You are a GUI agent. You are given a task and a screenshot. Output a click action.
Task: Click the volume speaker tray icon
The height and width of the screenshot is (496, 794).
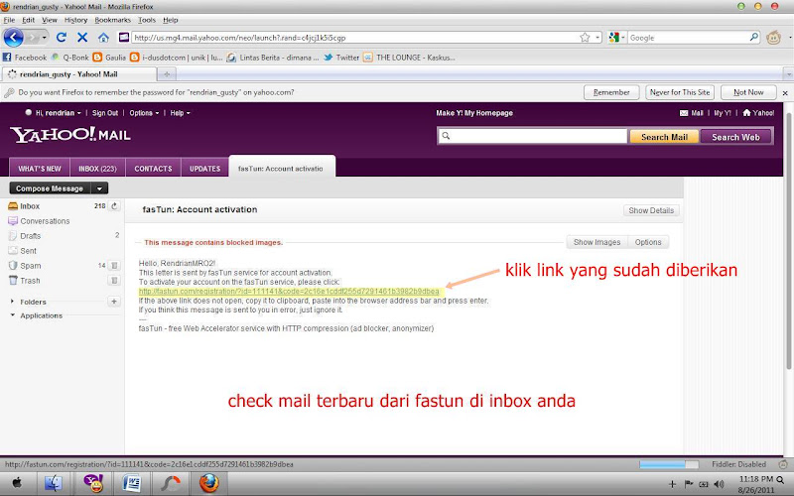point(719,484)
